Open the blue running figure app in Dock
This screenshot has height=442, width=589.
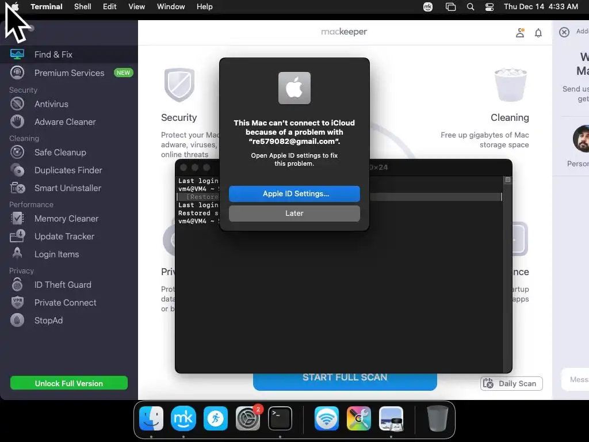point(216,418)
